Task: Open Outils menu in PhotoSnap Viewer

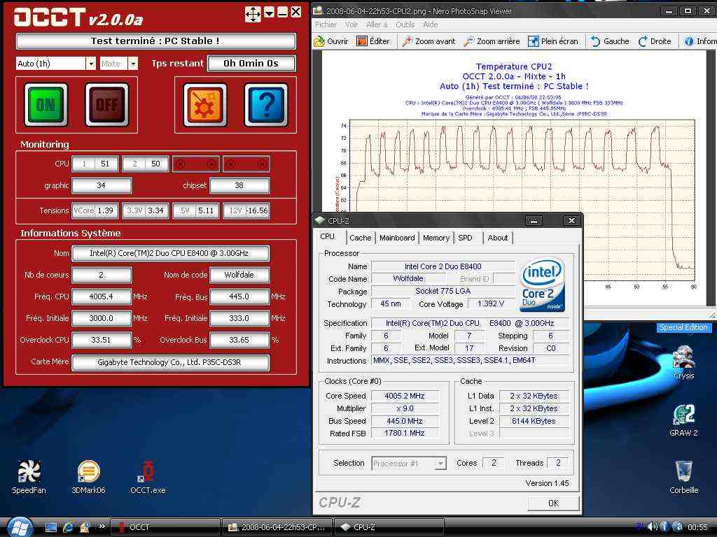Action: pyautogui.click(x=405, y=24)
